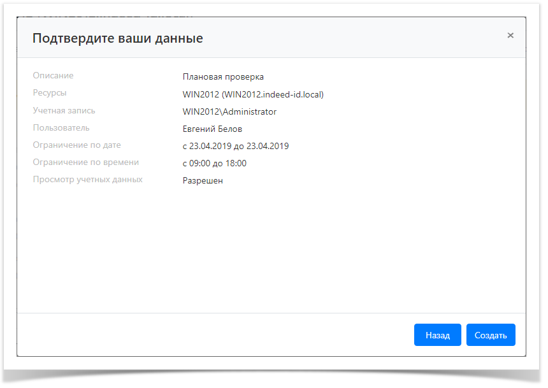Click the Просмотр учетных данных label
548x388 pixels.
pyautogui.click(x=87, y=179)
